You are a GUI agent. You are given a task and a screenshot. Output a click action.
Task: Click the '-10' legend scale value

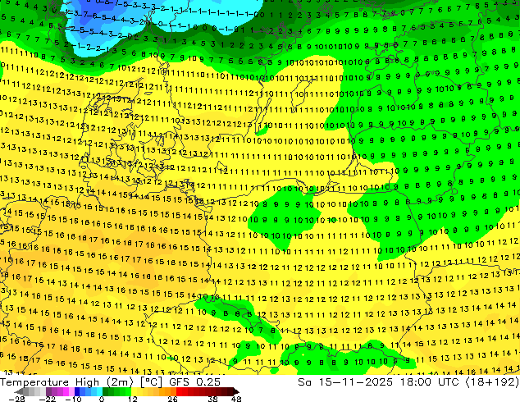pos(73,399)
